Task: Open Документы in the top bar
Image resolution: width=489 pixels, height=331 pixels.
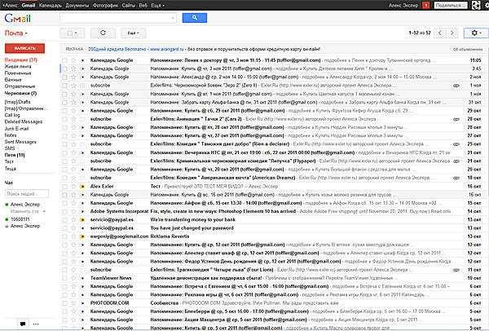Action: (x=77, y=5)
